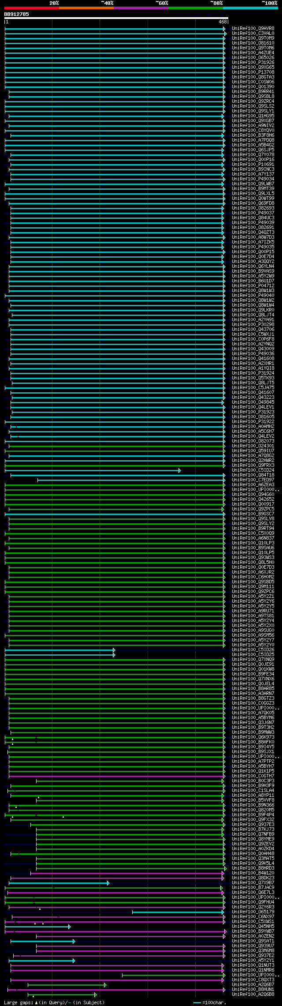Select label UniRef100_Q59IU7

[253, 451]
